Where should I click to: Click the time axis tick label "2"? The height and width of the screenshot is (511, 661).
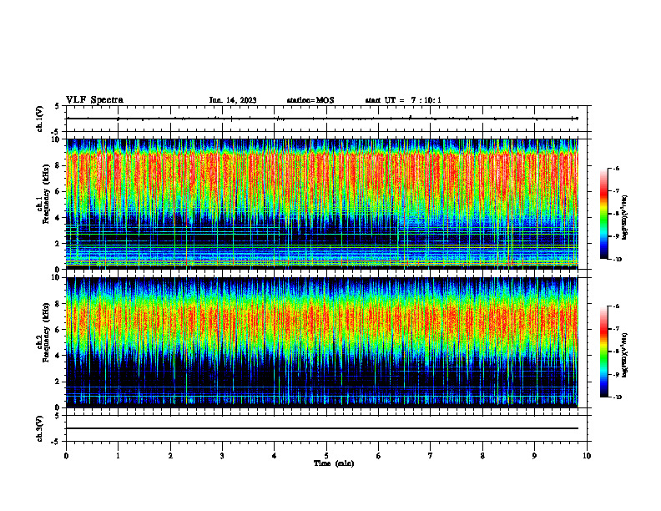pyautogui.click(x=170, y=456)
